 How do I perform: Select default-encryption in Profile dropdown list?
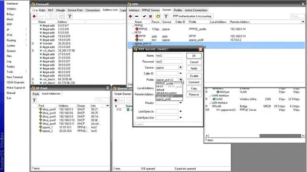tap(169, 93)
